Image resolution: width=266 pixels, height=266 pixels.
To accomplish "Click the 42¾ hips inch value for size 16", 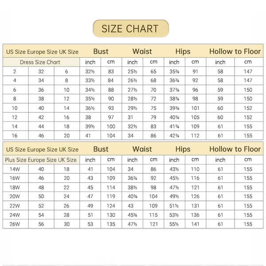I will tap(174, 136).
